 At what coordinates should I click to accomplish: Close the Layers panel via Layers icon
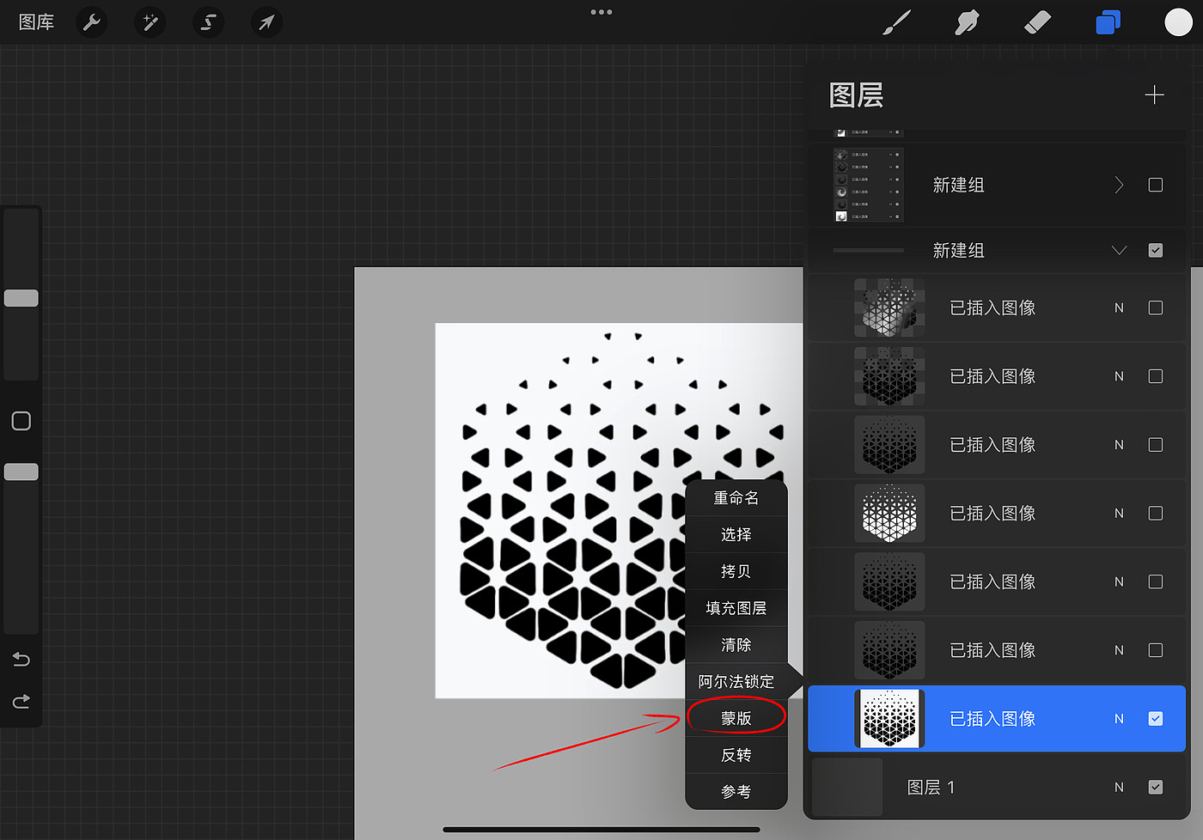point(1108,22)
